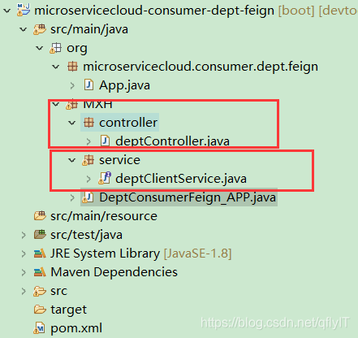
Task: Collapse the org package node
Action: tap(40, 48)
